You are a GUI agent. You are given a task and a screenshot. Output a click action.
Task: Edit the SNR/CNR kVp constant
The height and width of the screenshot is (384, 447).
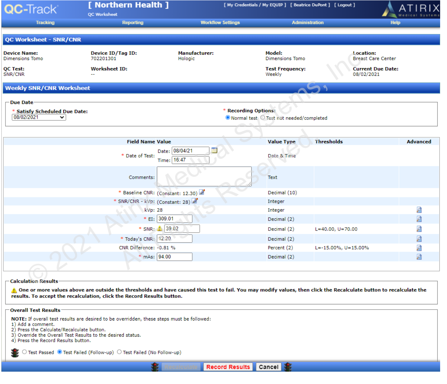[195, 201]
